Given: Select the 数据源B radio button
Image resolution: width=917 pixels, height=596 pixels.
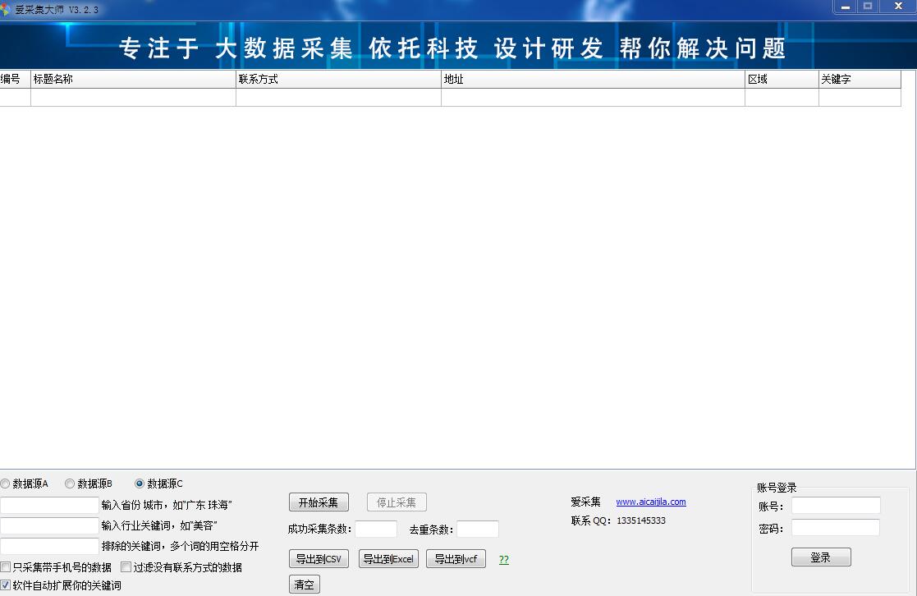Looking at the screenshot, I should coord(70,484).
